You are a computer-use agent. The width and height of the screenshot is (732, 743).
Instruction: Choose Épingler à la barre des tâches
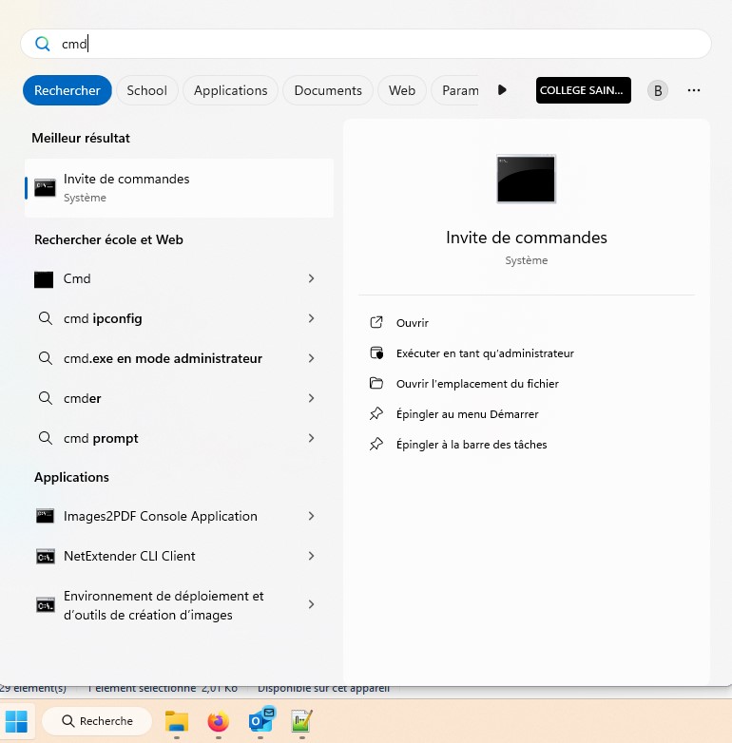tap(472, 445)
